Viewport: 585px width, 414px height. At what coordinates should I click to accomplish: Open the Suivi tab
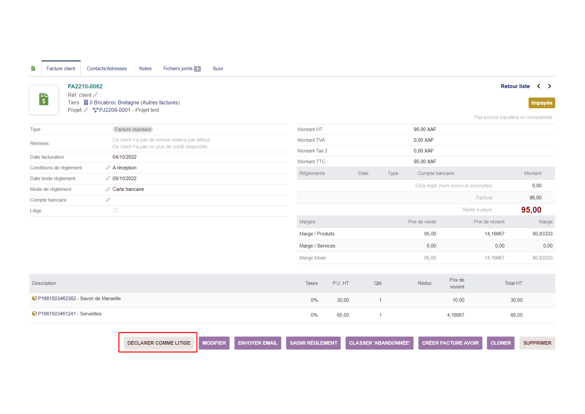click(x=218, y=69)
